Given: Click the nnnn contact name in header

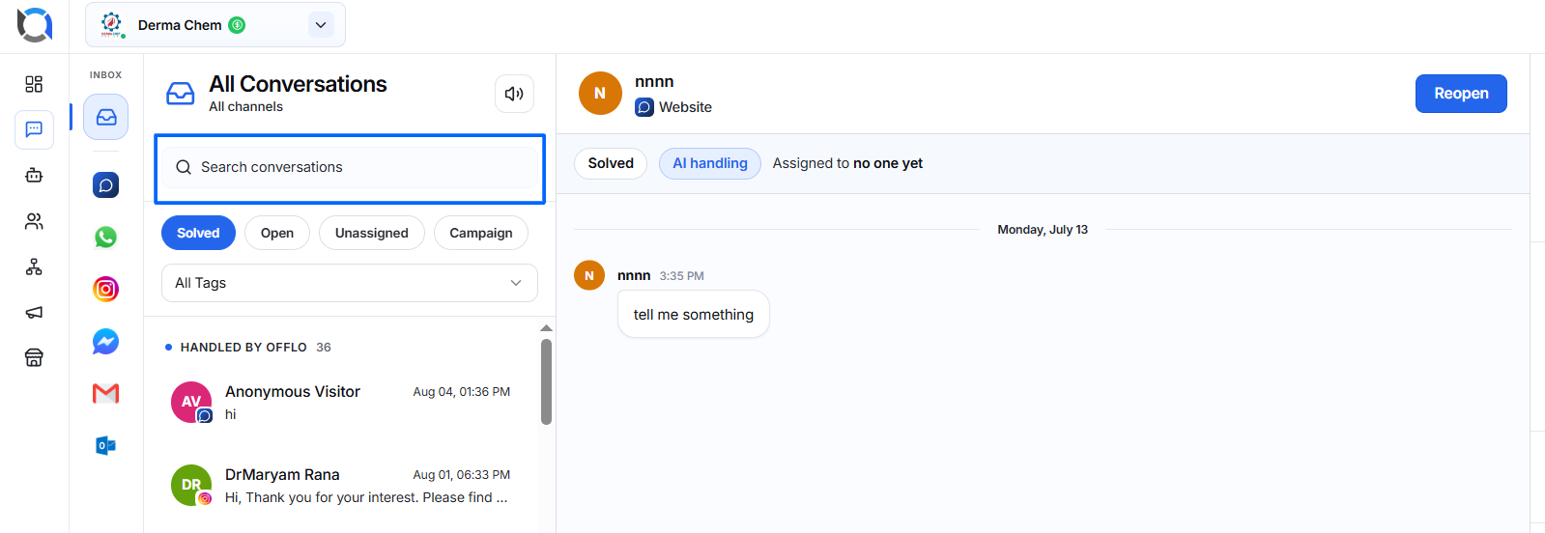Looking at the screenshot, I should [x=654, y=82].
